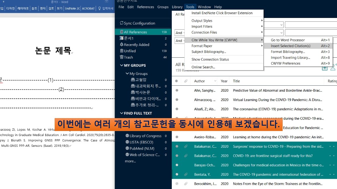Click the LISTA (EBSCO) globe icon

127,142
